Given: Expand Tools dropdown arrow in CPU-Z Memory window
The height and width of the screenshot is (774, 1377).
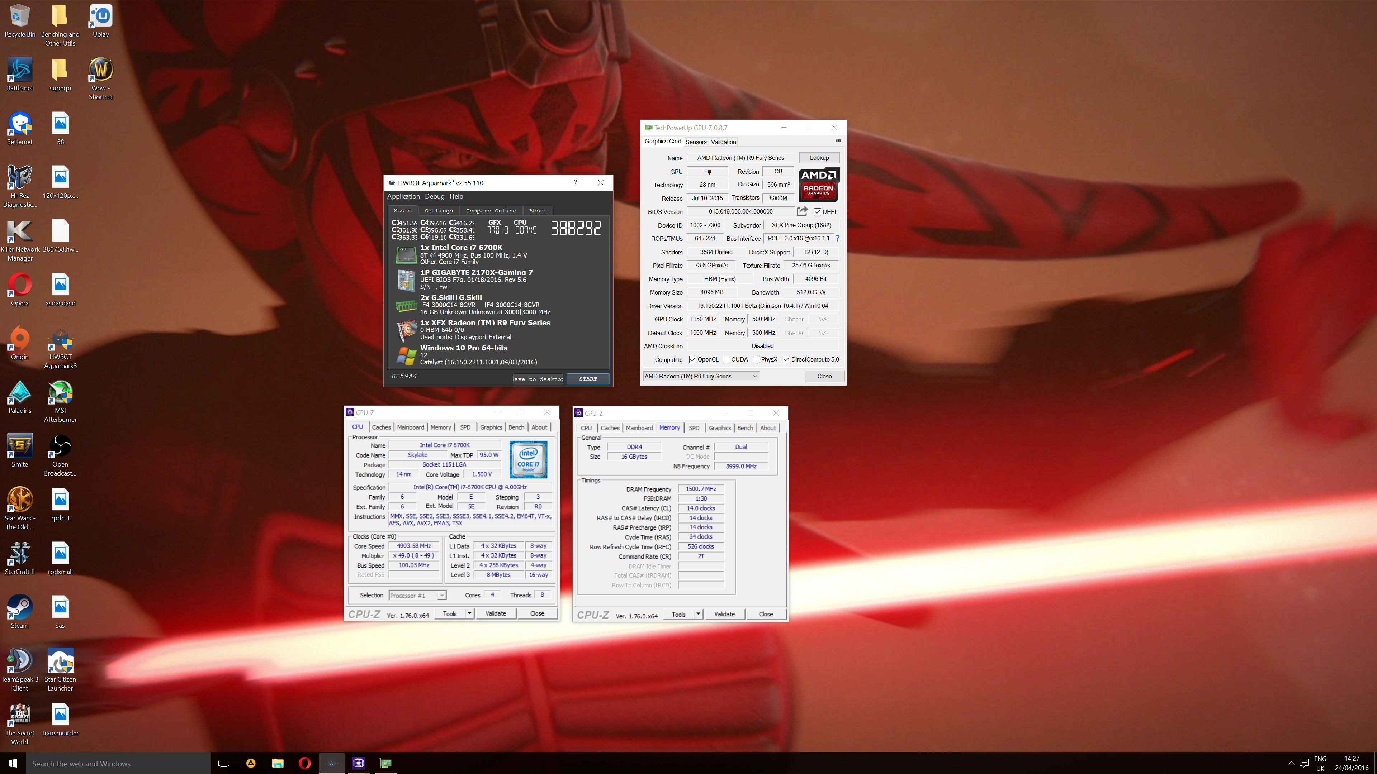Looking at the screenshot, I should point(698,614).
